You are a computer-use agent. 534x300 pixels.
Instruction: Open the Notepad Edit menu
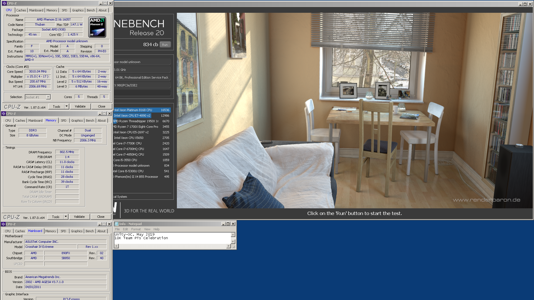(x=125, y=229)
